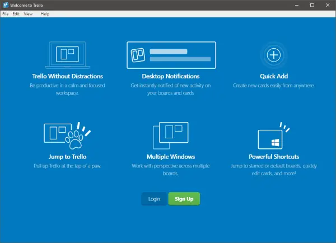Click 'Pull up Trello at the tap of a paw' text
The width and height of the screenshot is (336, 243).
(67, 166)
